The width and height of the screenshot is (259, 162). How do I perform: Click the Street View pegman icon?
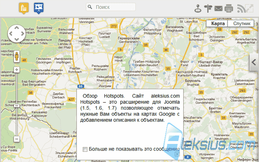point(17,56)
